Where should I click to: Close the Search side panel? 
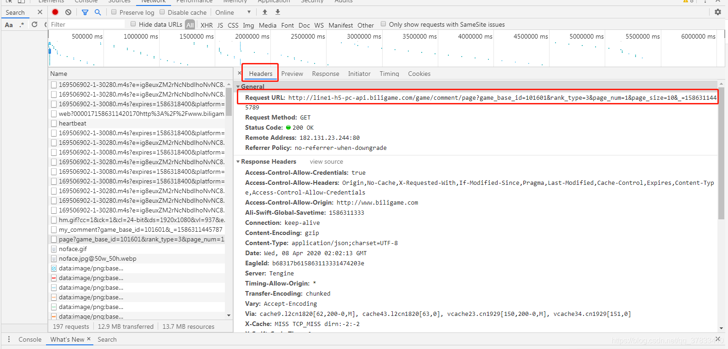[40, 12]
